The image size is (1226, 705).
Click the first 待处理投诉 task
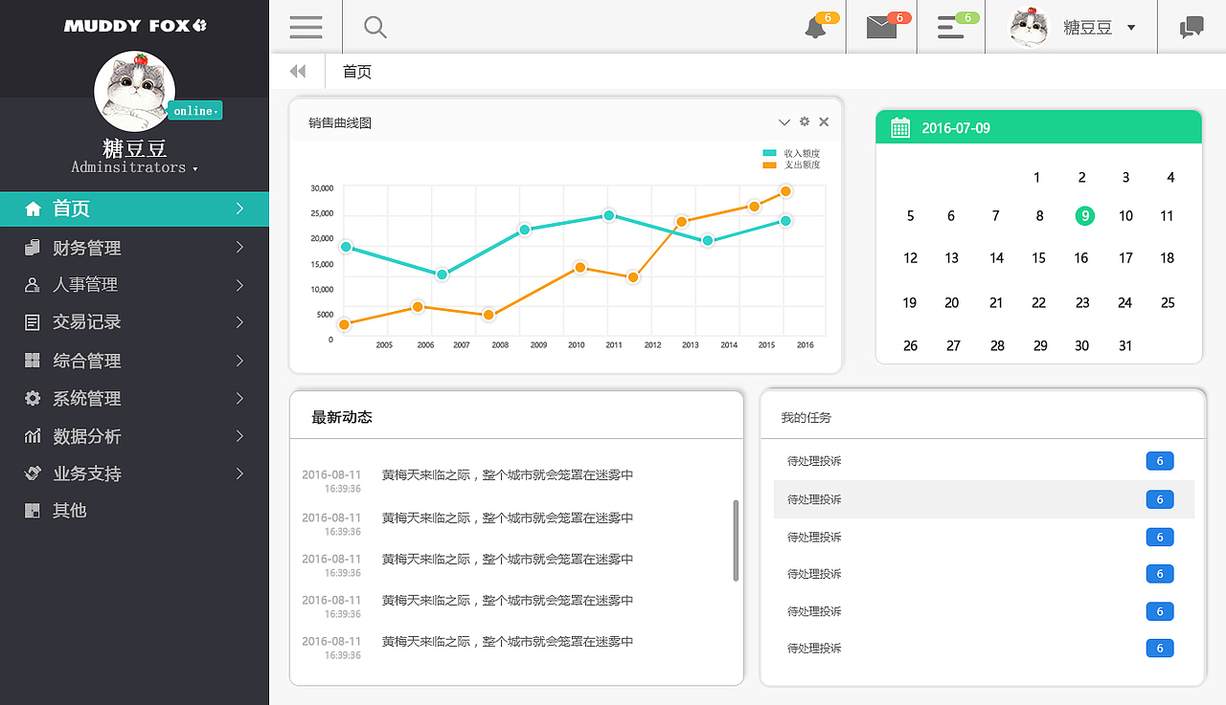814,461
